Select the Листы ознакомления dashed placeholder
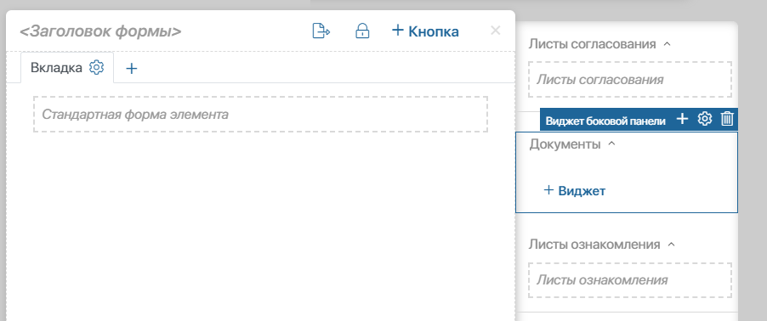Screen dimensions: 767x321 point(630,280)
